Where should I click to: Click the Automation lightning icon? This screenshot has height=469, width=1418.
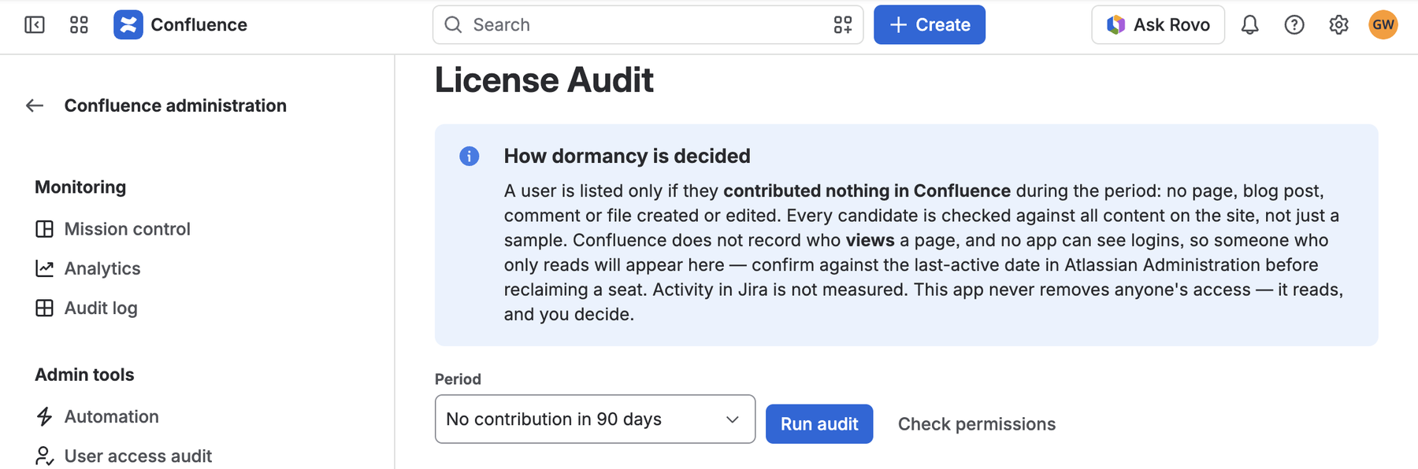45,416
